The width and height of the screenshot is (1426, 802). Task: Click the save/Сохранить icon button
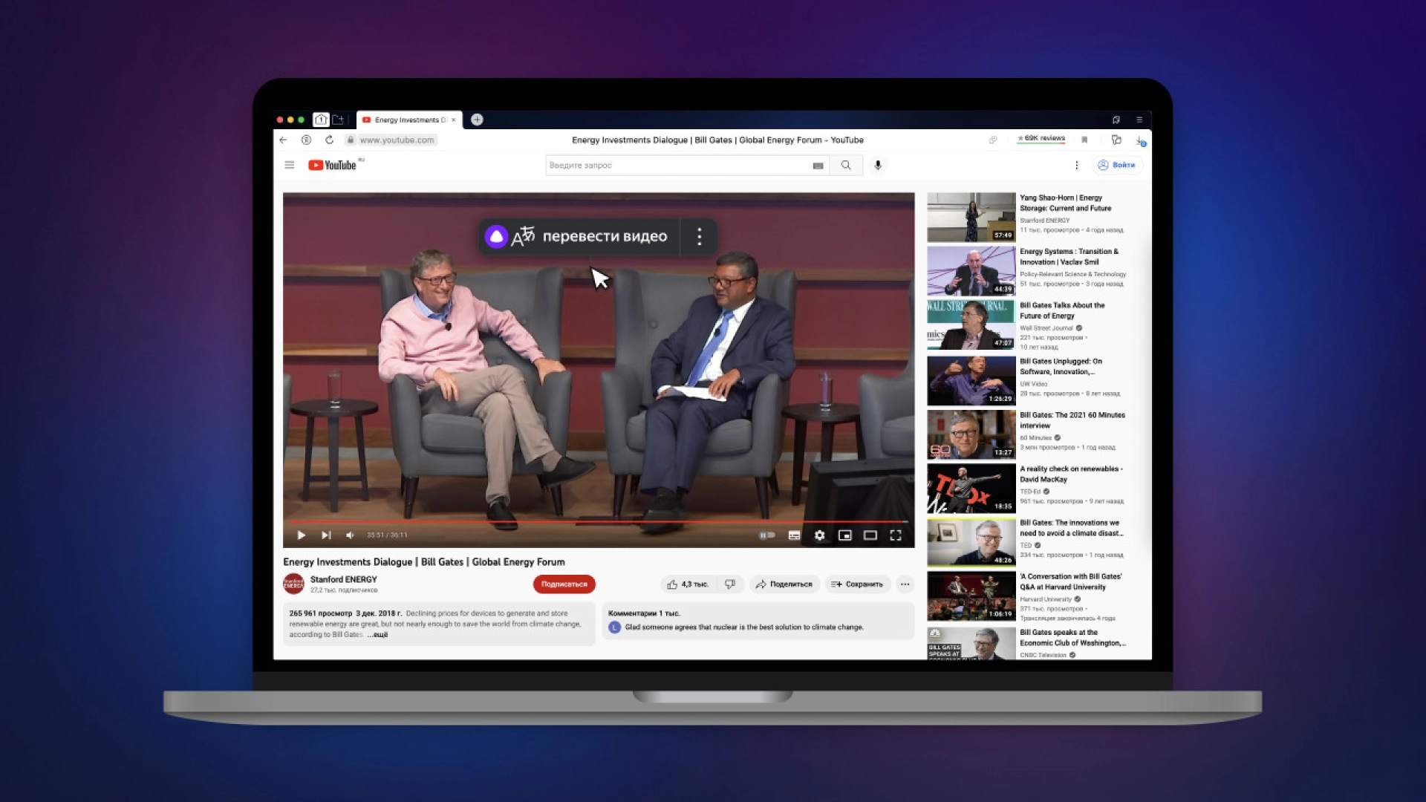click(x=858, y=584)
